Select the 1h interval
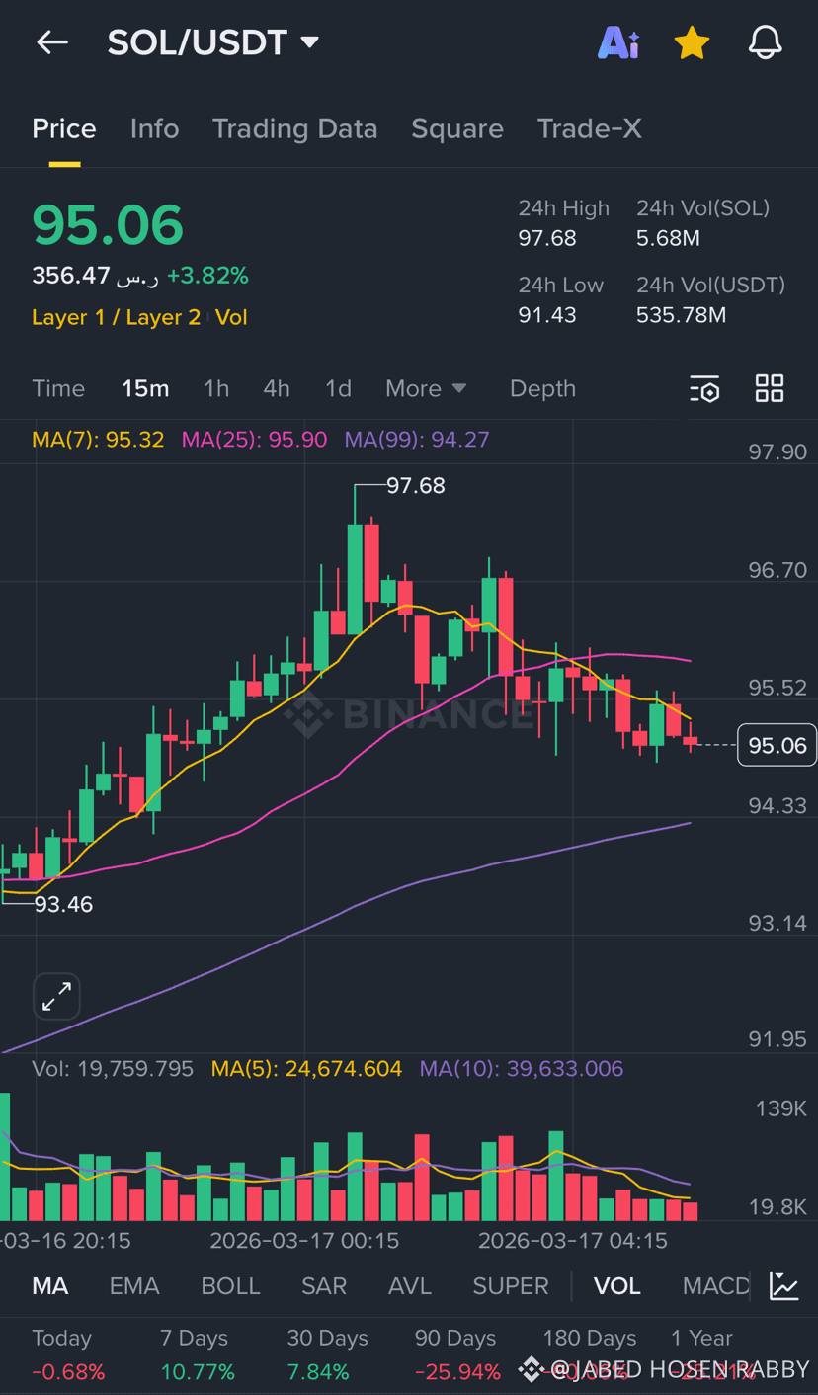818x1395 pixels. tap(216, 388)
